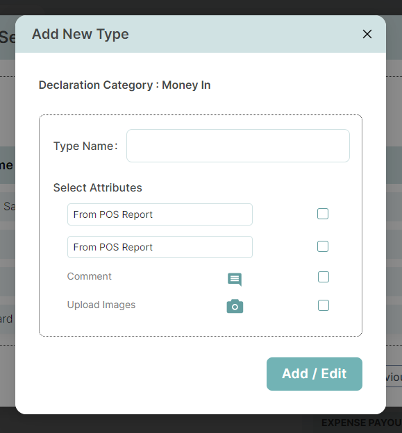Click the Upload Images attribute label
The width and height of the screenshot is (402, 433).
[101, 305]
